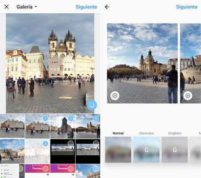Open the edit icon on the second carousel photo
Viewport: 201px width, 178px height.
(188, 96)
